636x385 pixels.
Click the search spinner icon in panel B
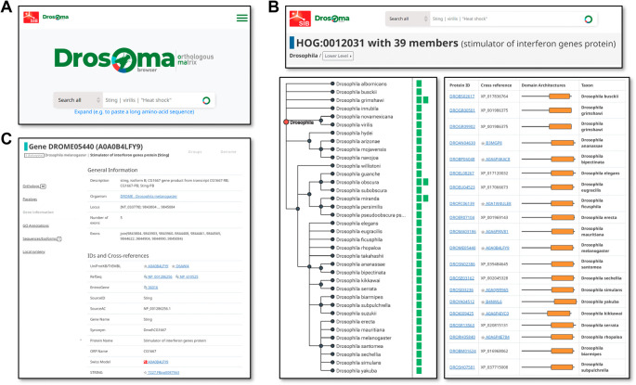(x=588, y=19)
